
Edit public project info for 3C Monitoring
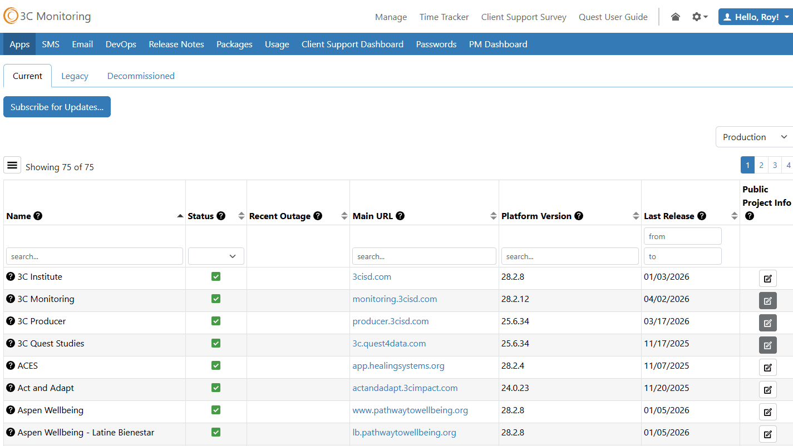[768, 301]
